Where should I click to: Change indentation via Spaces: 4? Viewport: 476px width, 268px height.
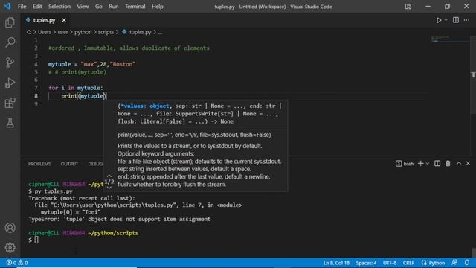click(366, 263)
